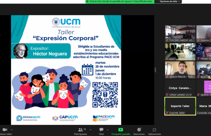This screenshot has width=211, height=136.
Task: Open the Chat panel
Action: click(x=101, y=131)
